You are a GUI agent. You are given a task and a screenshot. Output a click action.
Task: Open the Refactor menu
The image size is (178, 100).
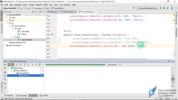[39, 5]
